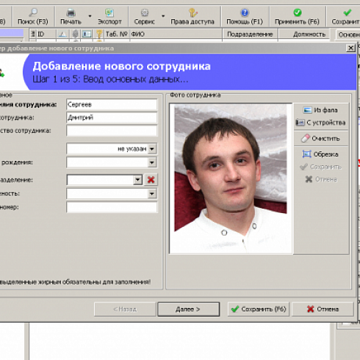Click the fingerprint column header icon
The height and width of the screenshot is (360, 360).
point(76,34)
